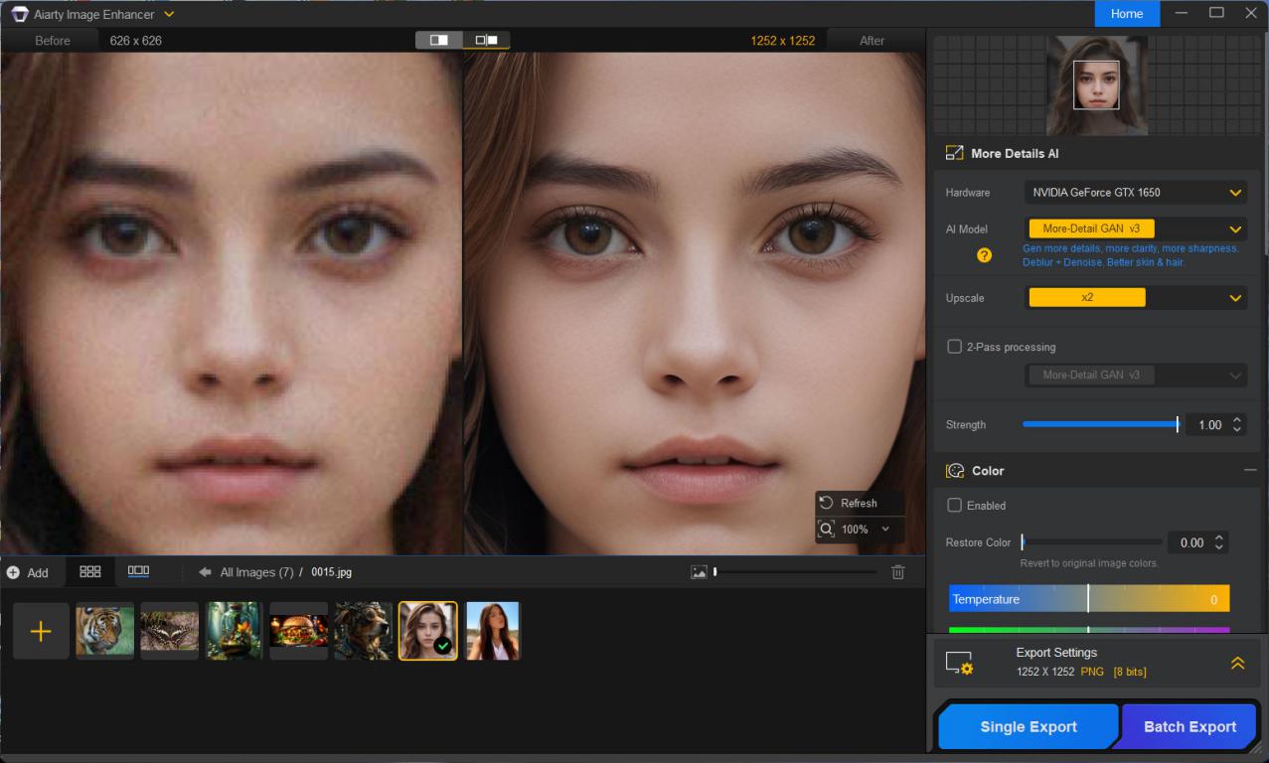The width and height of the screenshot is (1269, 763).
Task: Open the AI Model dropdown
Action: click(1135, 229)
